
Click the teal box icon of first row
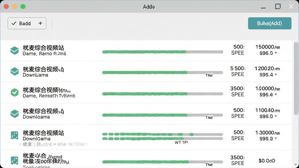(15, 50)
